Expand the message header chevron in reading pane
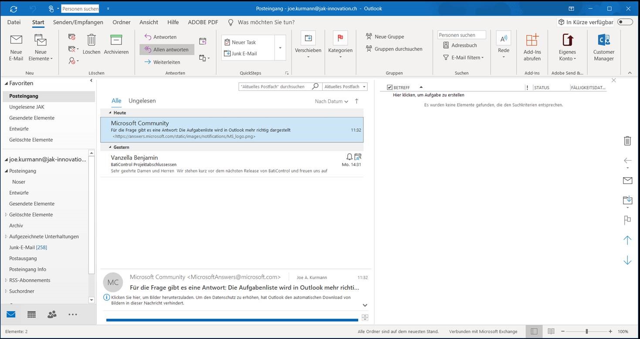 (x=365, y=306)
